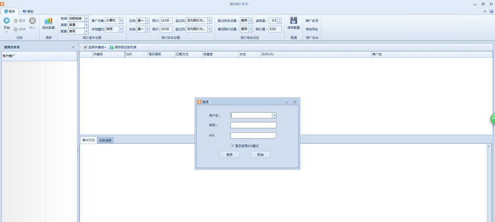495x222 pixels.
Task: Click the 修改网址 button in ribbon
Action: [x=312, y=29]
